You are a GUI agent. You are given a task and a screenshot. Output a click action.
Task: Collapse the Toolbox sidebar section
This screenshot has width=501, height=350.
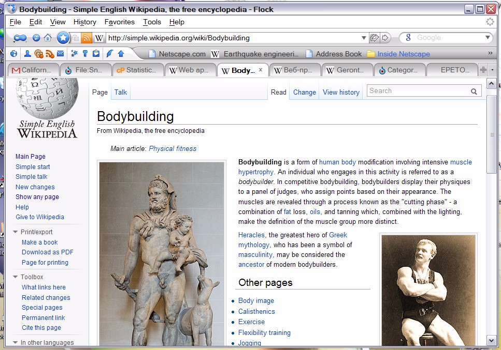(15, 277)
